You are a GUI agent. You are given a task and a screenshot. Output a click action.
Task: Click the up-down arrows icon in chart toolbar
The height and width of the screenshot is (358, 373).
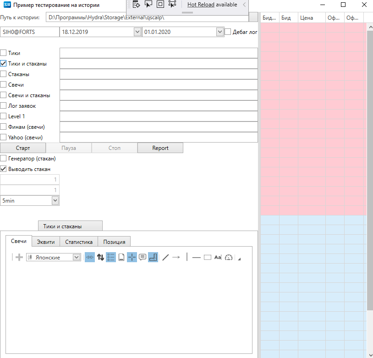point(100,257)
